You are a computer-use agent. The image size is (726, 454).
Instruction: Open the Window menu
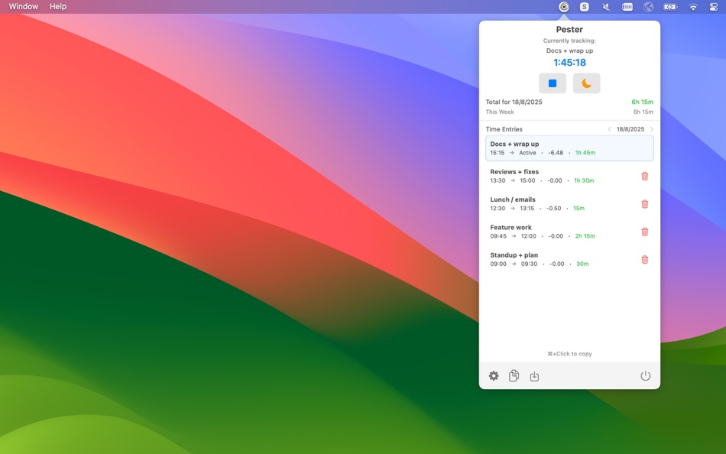click(23, 6)
